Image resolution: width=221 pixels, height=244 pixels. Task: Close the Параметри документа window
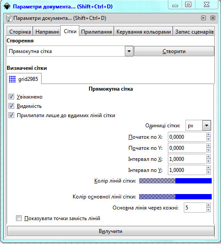[x=206, y=5]
